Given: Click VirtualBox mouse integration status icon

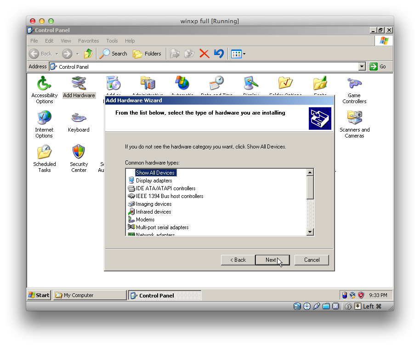Looking at the screenshot, I should 348,306.
